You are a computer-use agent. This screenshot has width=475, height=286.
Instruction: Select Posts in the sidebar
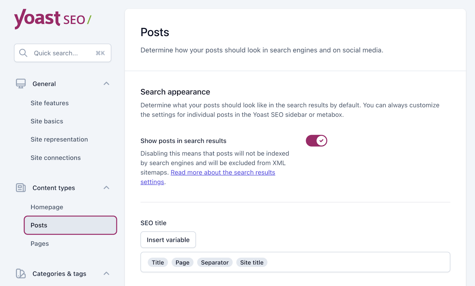click(x=39, y=225)
